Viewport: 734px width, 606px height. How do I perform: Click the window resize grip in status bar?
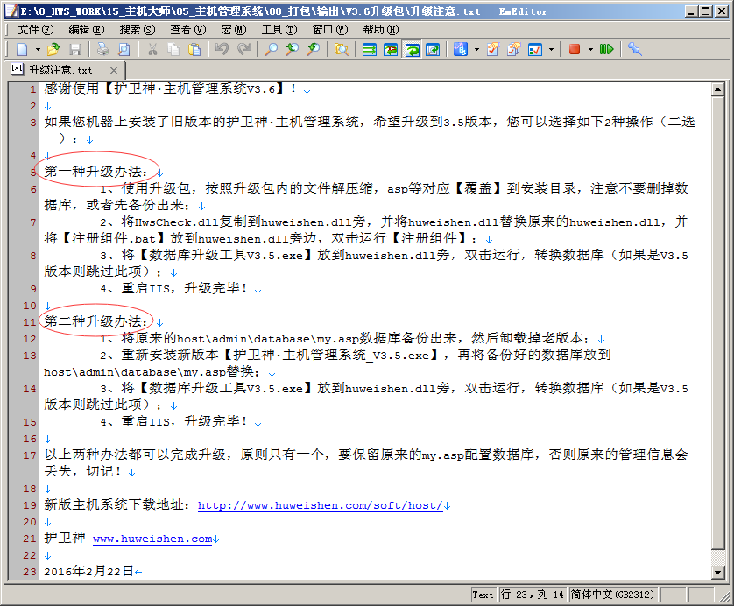pyautogui.click(x=724, y=596)
